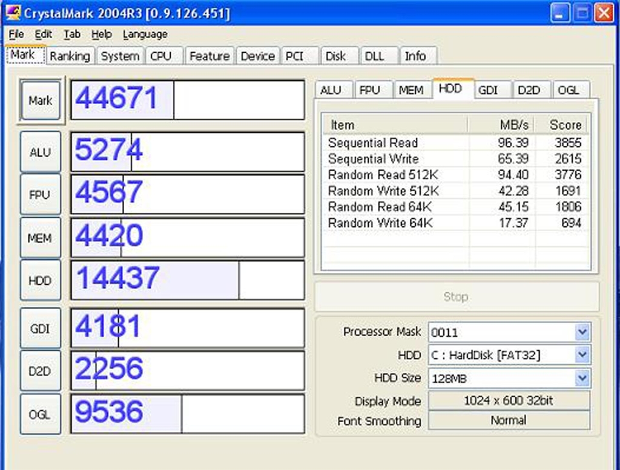Open the Tab menu
620x470 pixels.
(72, 34)
